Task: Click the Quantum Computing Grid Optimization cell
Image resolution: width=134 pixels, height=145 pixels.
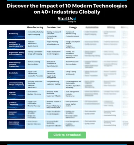Action: click(x=73, y=104)
